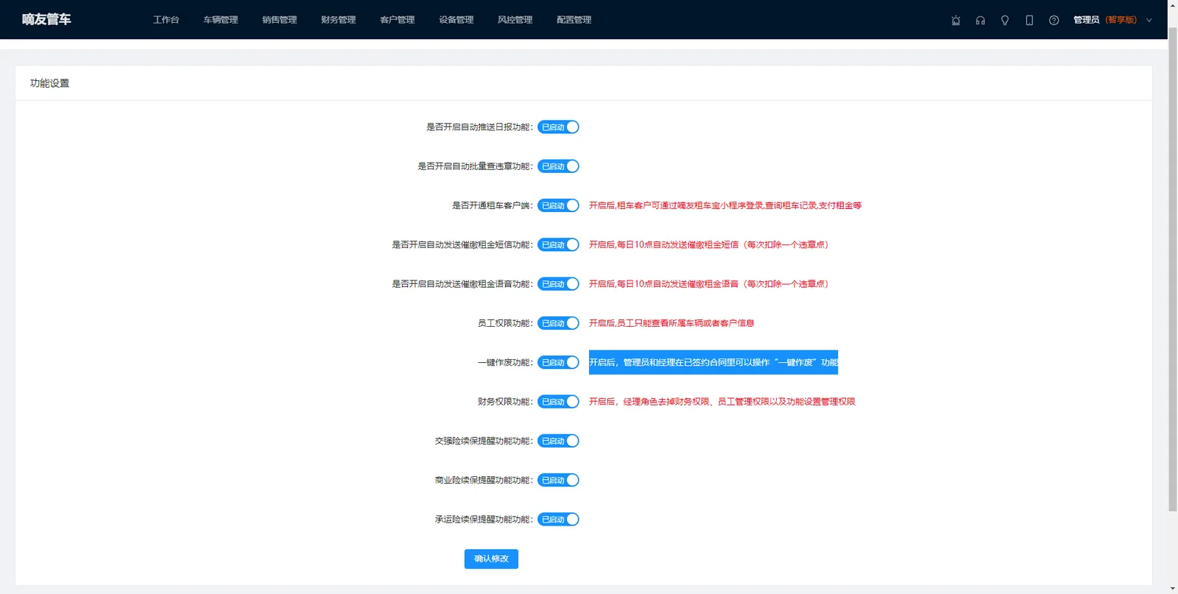This screenshot has height=594, width=1178.
Task: Click the red 租车客户端 description text
Action: [725, 205]
